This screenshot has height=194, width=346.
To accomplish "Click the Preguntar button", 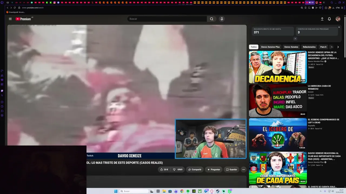I will tap(214, 169).
